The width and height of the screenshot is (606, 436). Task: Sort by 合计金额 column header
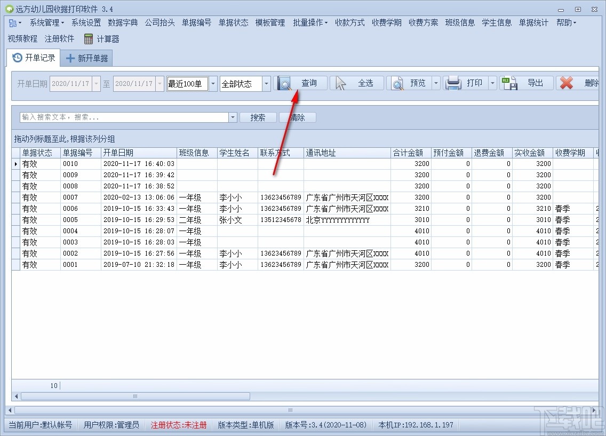point(411,153)
